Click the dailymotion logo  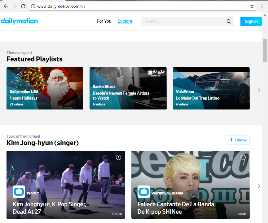(19, 21)
